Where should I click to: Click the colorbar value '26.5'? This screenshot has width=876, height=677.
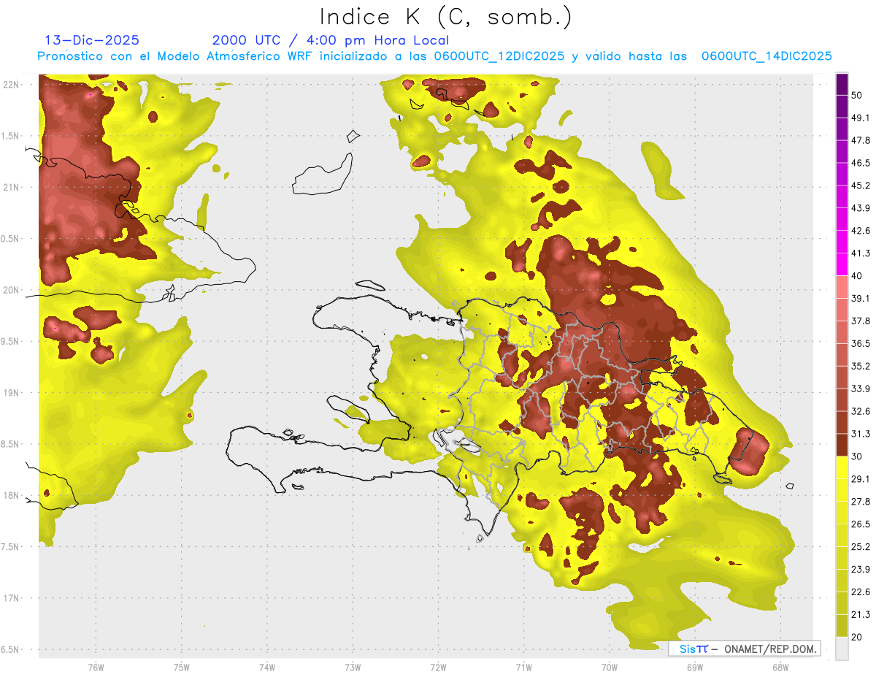pyautogui.click(x=861, y=524)
